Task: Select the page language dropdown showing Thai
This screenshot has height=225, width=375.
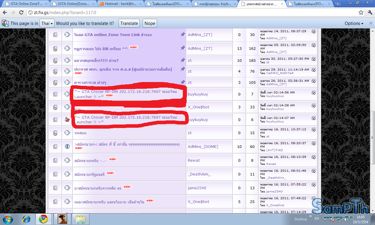Action: [47, 23]
